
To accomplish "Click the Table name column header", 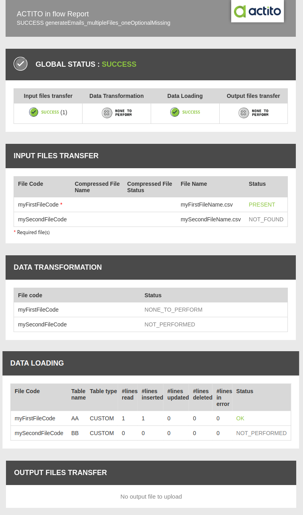I will pyautogui.click(x=79, y=394).
